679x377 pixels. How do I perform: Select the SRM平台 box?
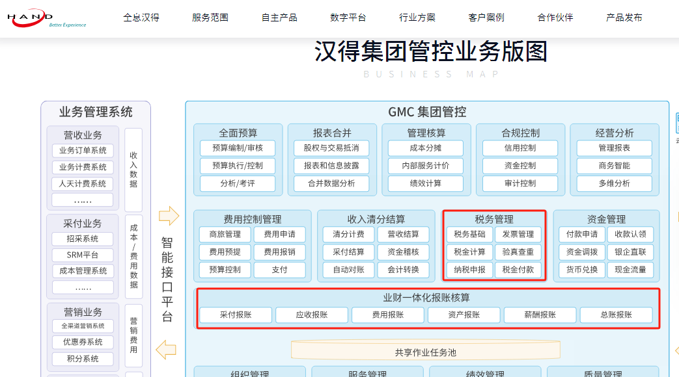tap(83, 255)
